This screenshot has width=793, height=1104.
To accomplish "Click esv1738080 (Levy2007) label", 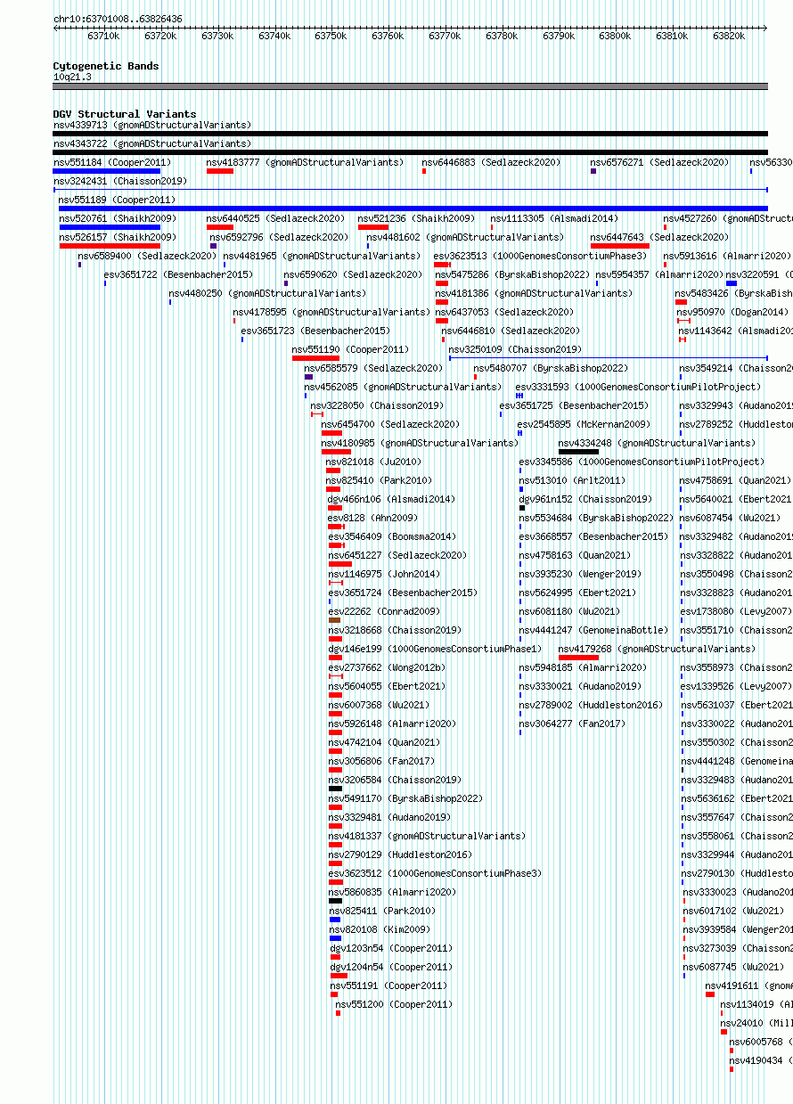I will (x=736, y=611).
